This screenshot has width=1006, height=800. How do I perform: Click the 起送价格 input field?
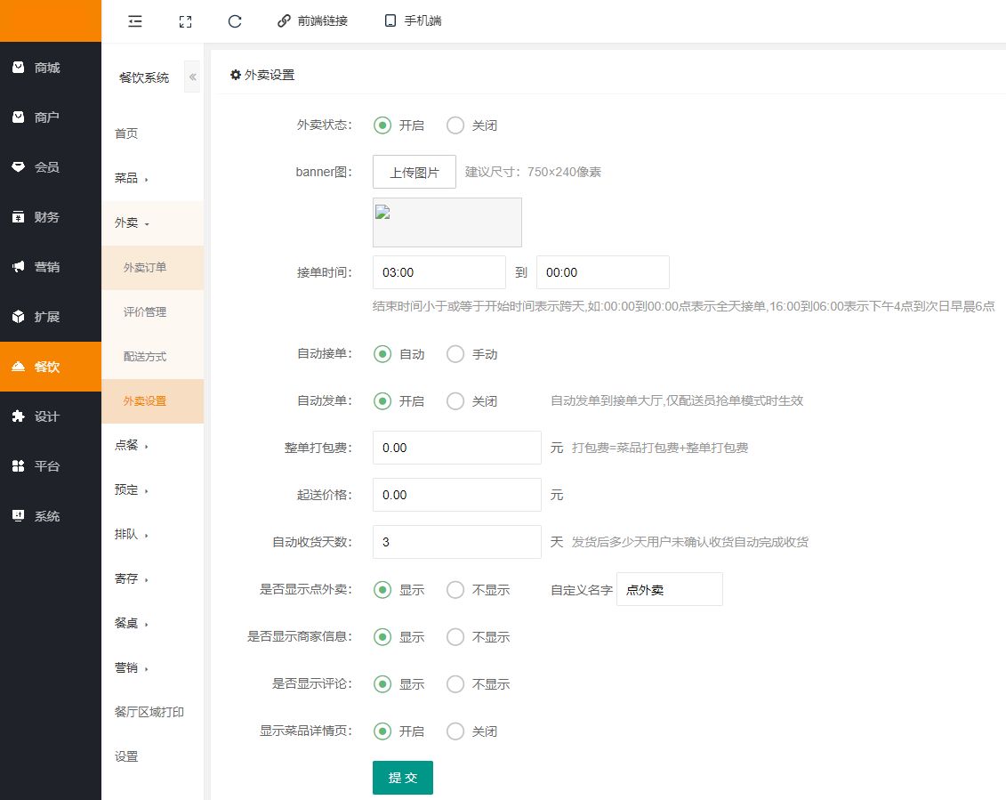click(456, 495)
